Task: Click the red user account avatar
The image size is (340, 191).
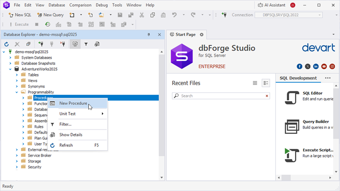Action: [x=293, y=5]
